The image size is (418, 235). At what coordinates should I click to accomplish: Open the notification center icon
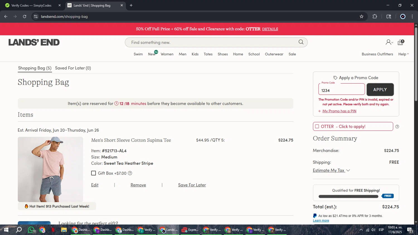(x=410, y=230)
